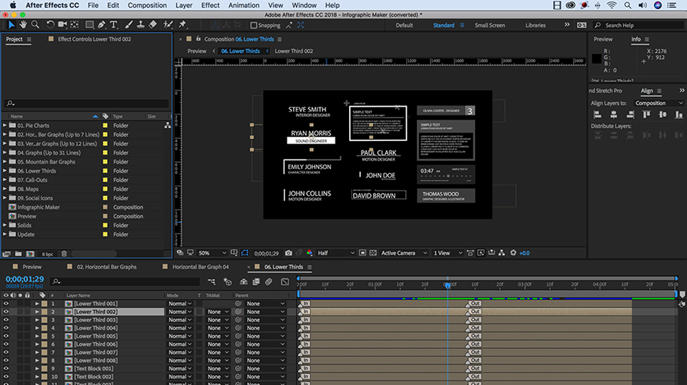Screen dimensions: 687x385
Task: Activate the Clone Stamp tool
Action: (141, 25)
